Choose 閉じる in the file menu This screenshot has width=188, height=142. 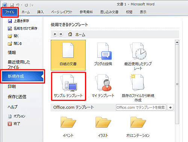point(15,44)
